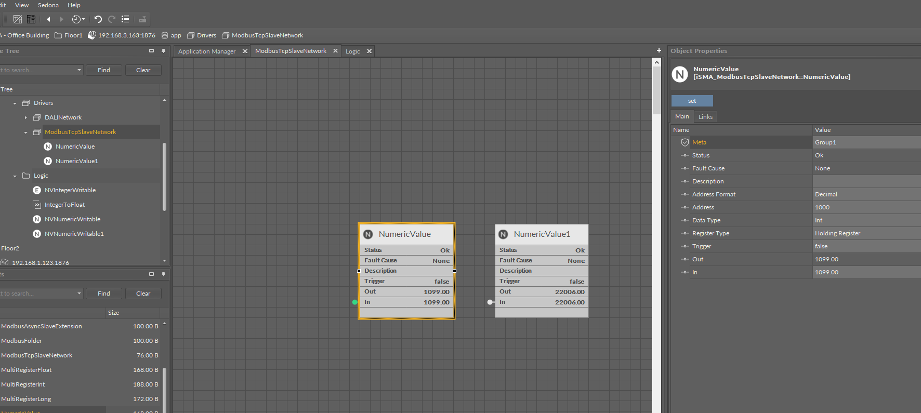Click the undo arrow in the toolbar

tap(98, 19)
